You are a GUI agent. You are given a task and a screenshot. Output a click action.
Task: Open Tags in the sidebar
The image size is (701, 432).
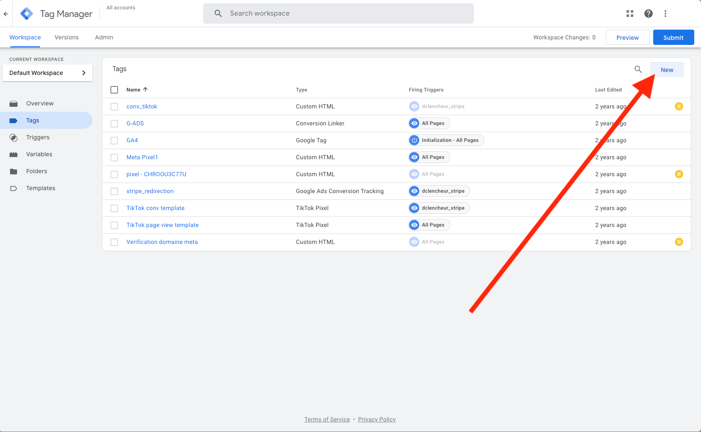tap(46, 120)
